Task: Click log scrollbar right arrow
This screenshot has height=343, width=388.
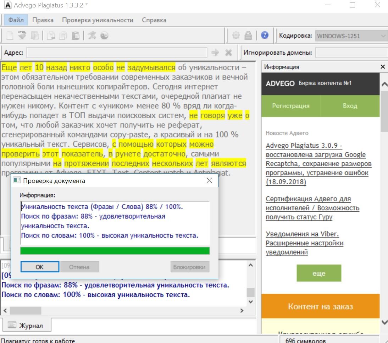Action: click(x=242, y=310)
